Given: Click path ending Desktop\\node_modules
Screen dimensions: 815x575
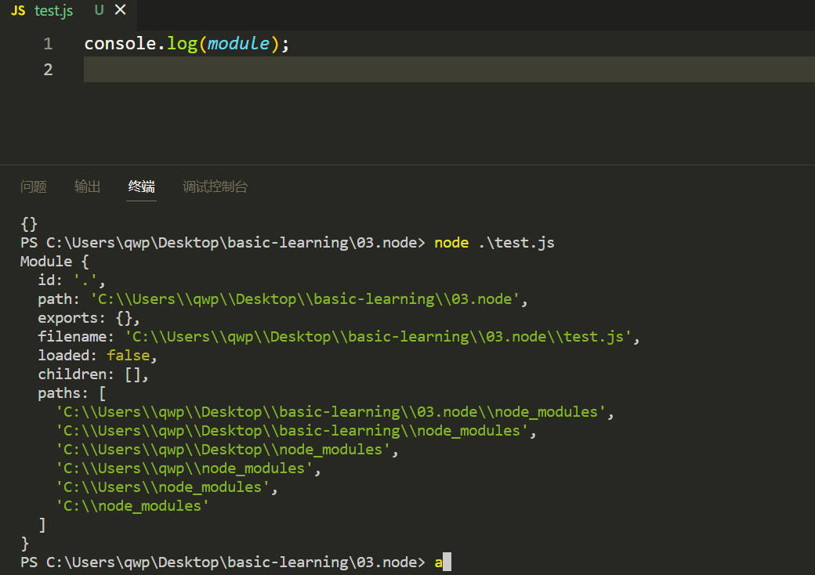Looking at the screenshot, I should (x=227, y=450).
